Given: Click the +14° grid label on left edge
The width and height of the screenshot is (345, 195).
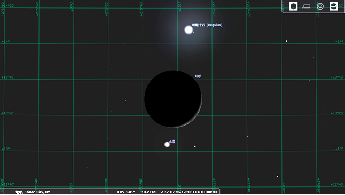Looking at the screenshot, I should (x=6, y=41).
